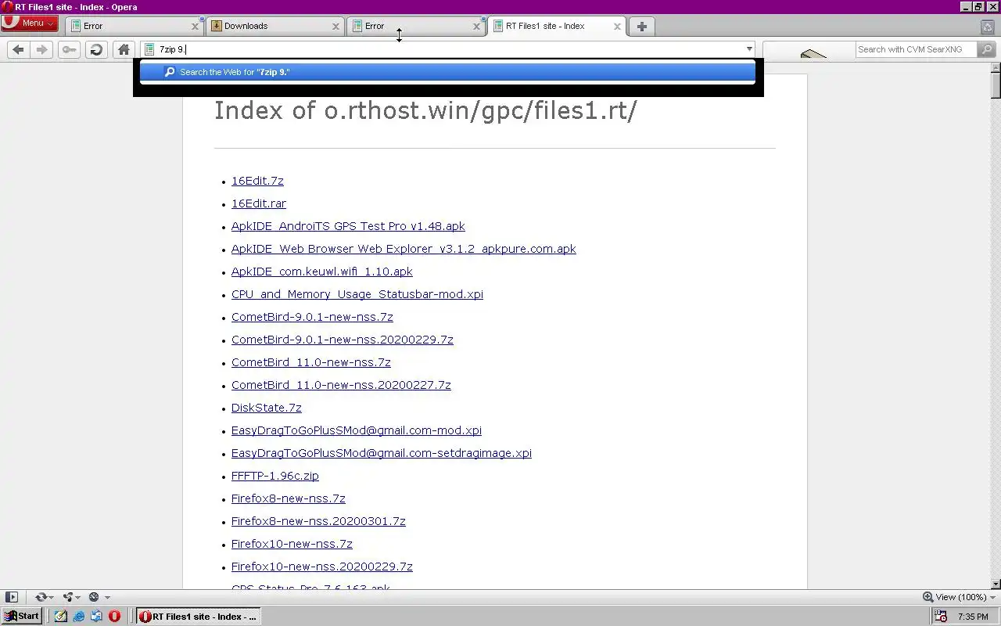Click the vertical scrollbar up arrow
Screen dimensions: 1001x626
(x=996, y=69)
